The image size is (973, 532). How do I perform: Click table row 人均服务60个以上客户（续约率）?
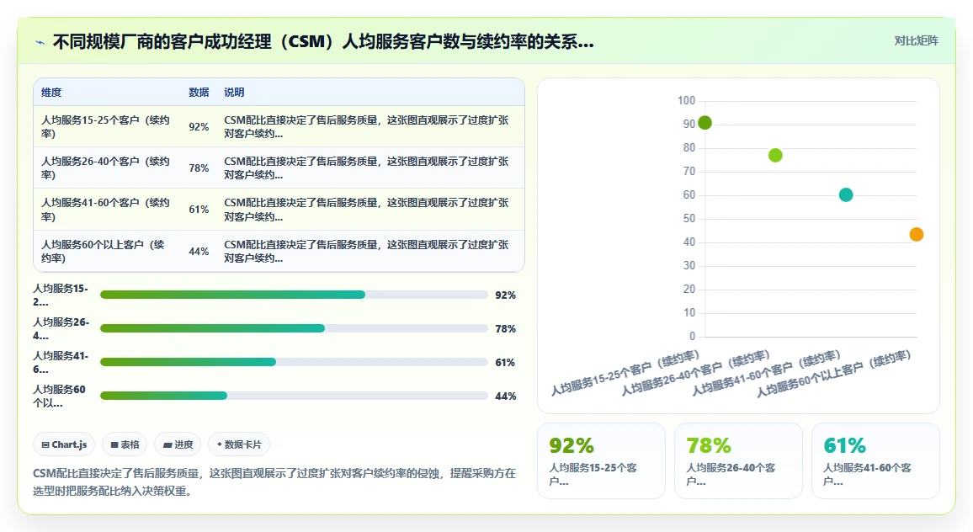(x=279, y=251)
